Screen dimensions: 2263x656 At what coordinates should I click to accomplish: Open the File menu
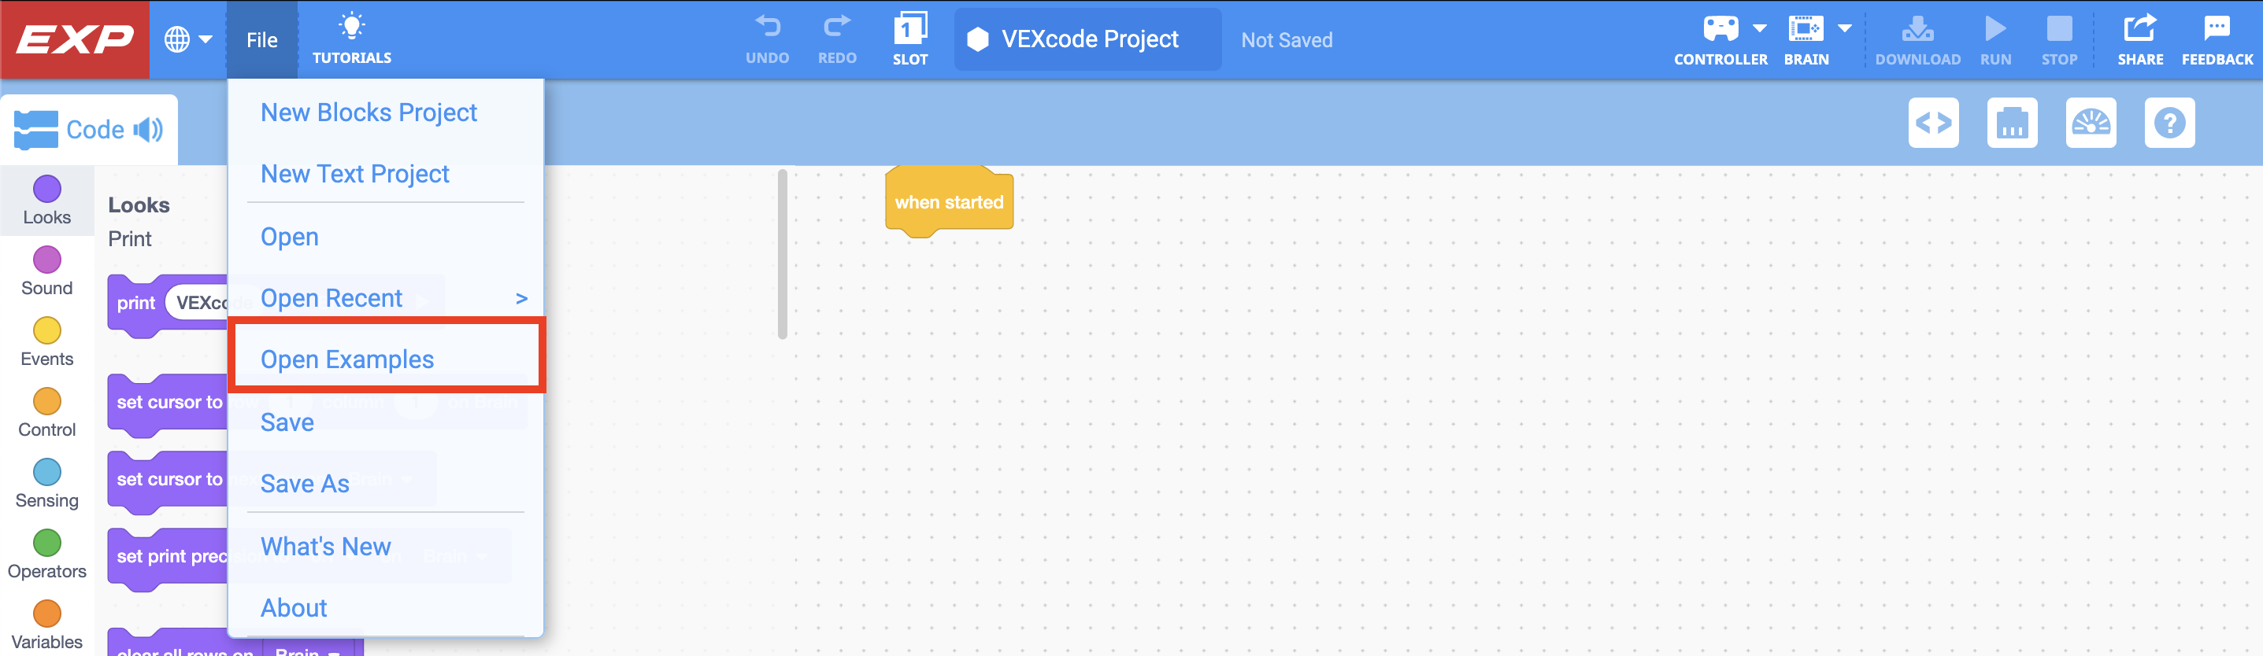261,39
